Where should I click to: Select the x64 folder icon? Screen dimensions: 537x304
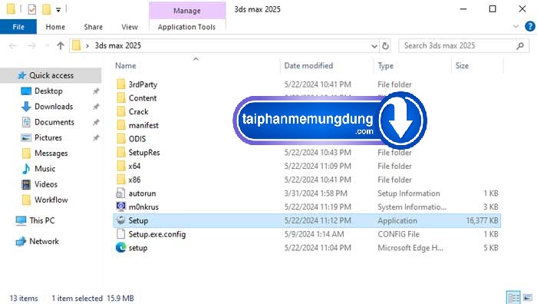click(x=121, y=166)
